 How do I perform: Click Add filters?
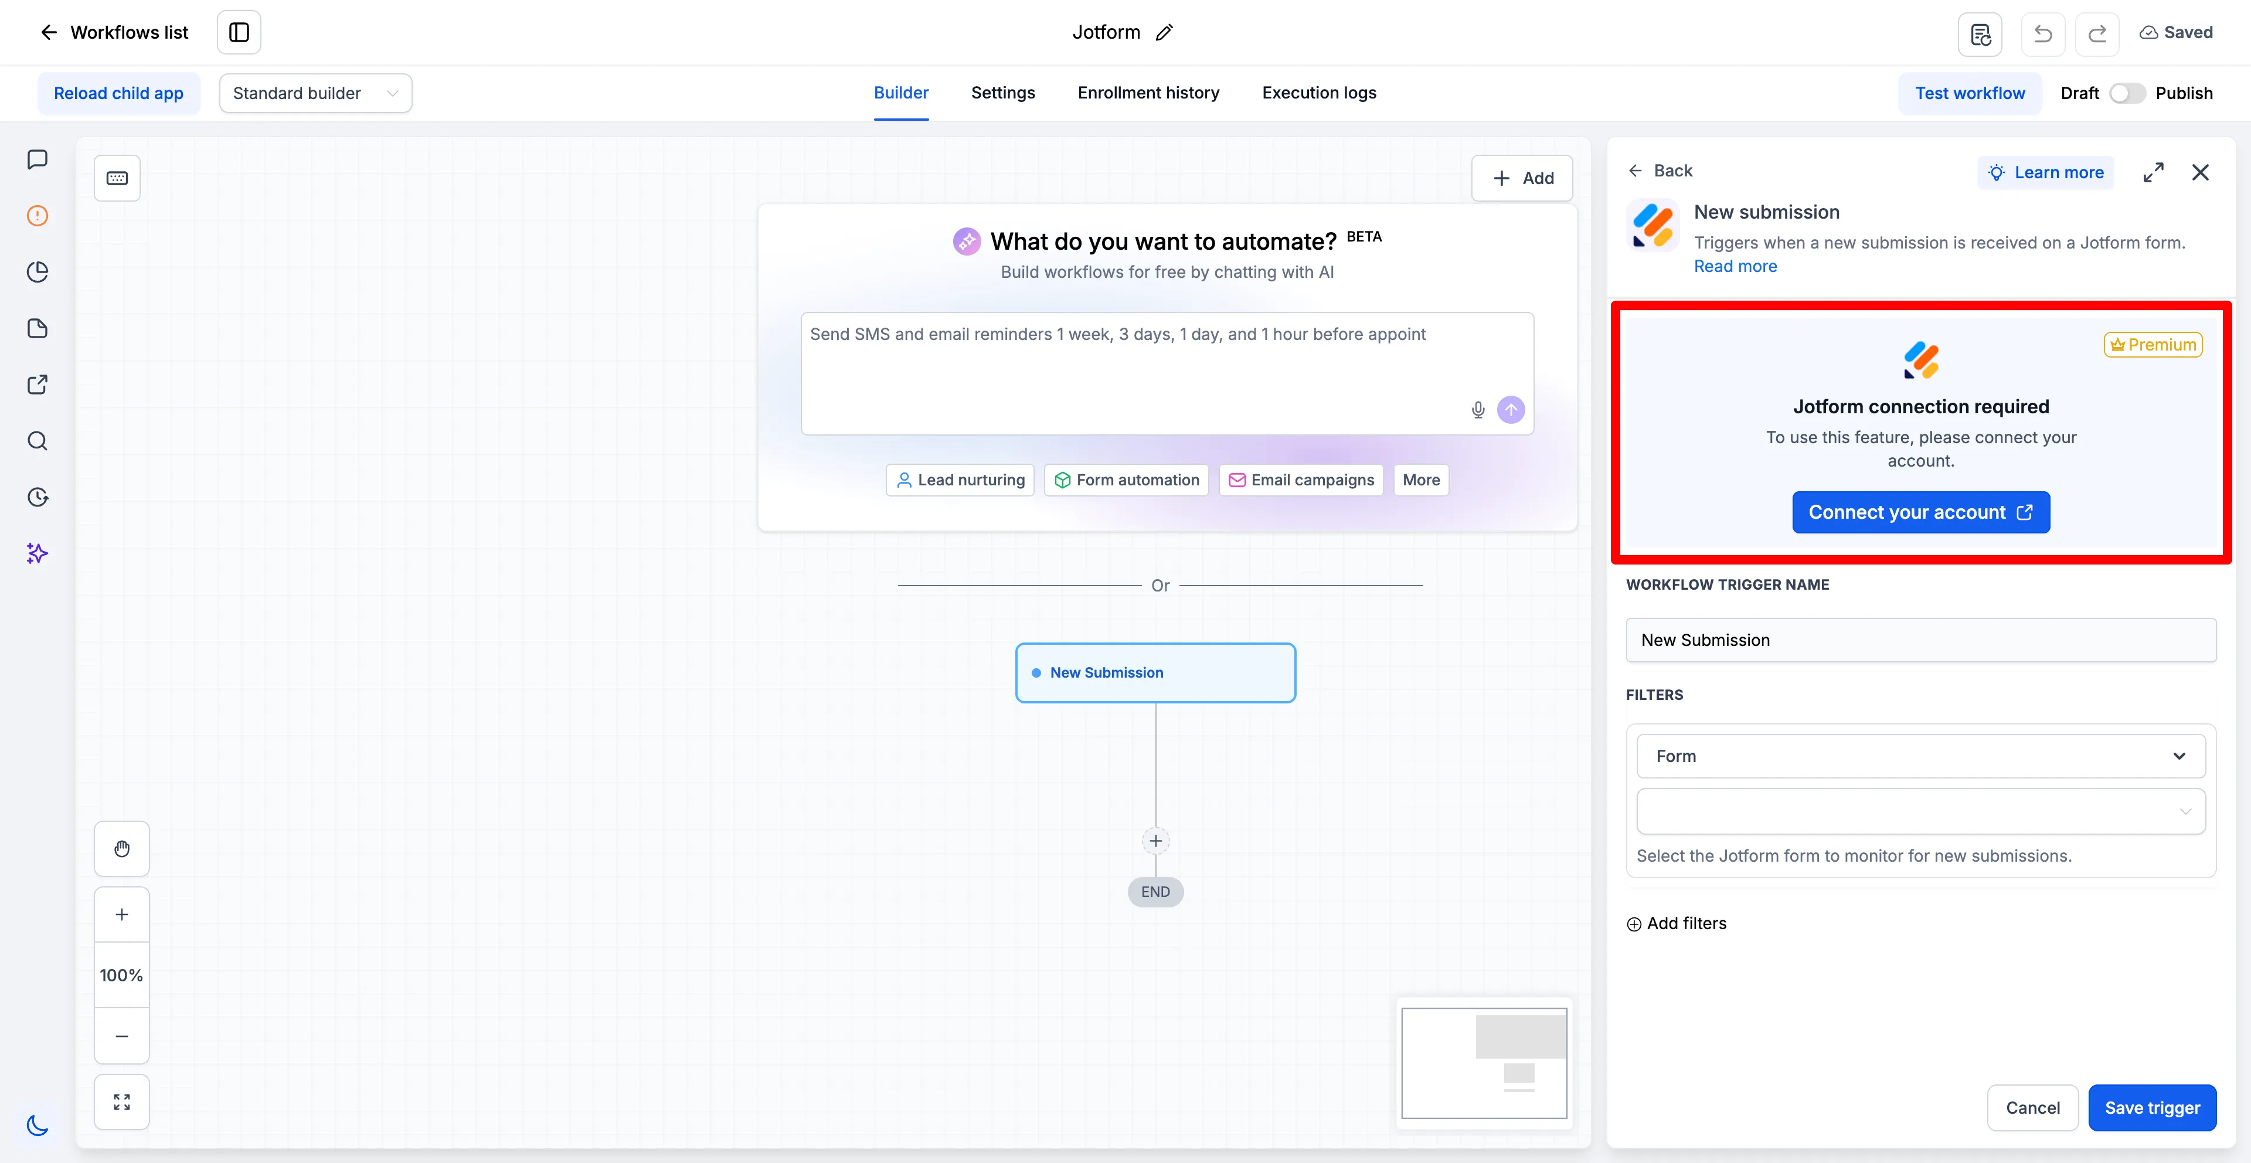(1677, 924)
